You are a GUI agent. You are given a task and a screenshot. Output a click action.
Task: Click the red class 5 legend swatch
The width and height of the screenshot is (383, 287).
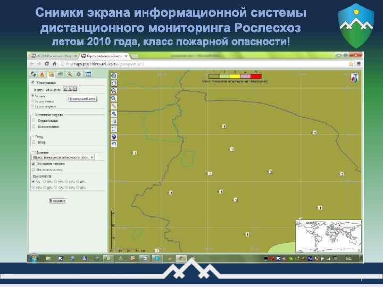(256, 76)
